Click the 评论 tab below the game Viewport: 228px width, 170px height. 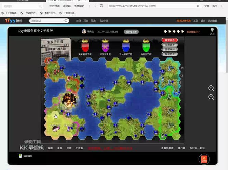[x=69, y=148]
